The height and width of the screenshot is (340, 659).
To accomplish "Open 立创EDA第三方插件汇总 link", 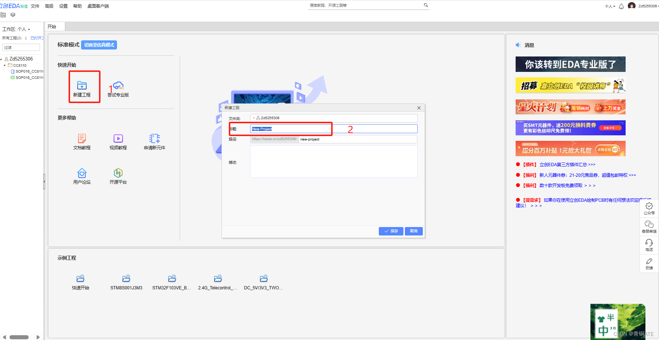I will click(567, 165).
